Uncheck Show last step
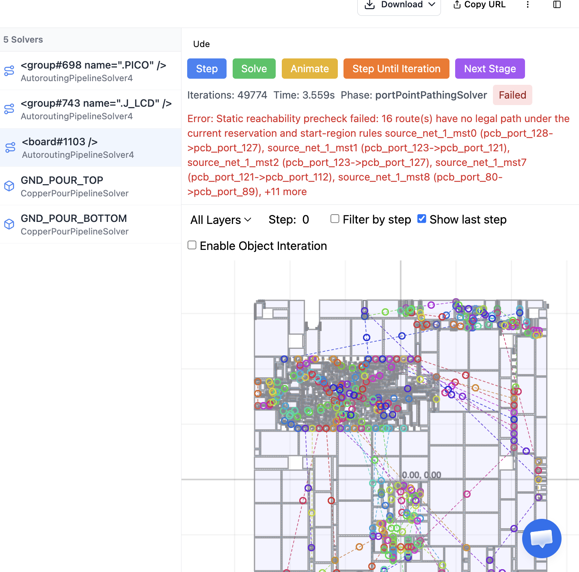Viewport: 579px width, 572px height. click(422, 219)
